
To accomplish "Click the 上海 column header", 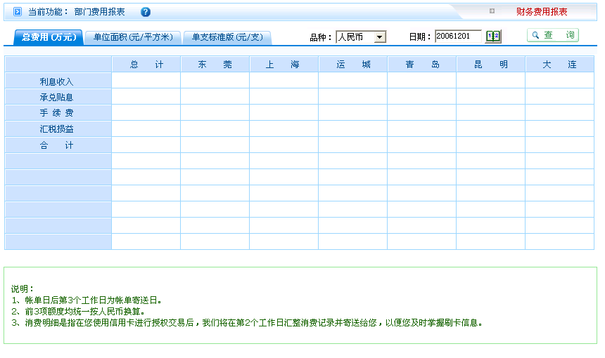I will 284,65.
